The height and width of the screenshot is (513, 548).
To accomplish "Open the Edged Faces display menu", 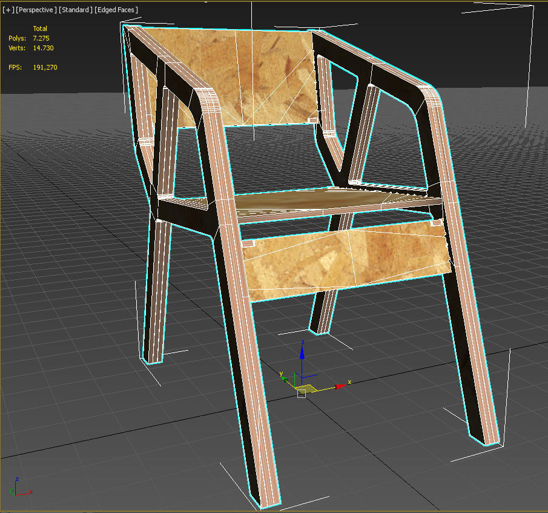I will click(x=116, y=10).
